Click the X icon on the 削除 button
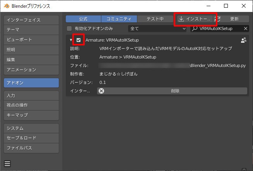The image size is (253, 171). (101, 91)
